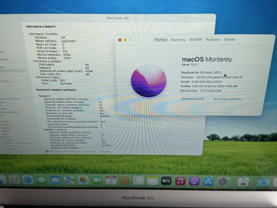Click the cell revision value 1200
277x208 pixels.
(x=67, y=58)
